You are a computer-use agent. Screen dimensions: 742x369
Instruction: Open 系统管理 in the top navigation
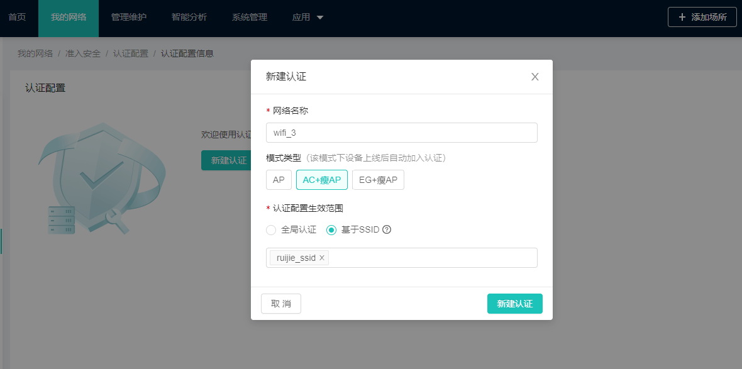250,18
